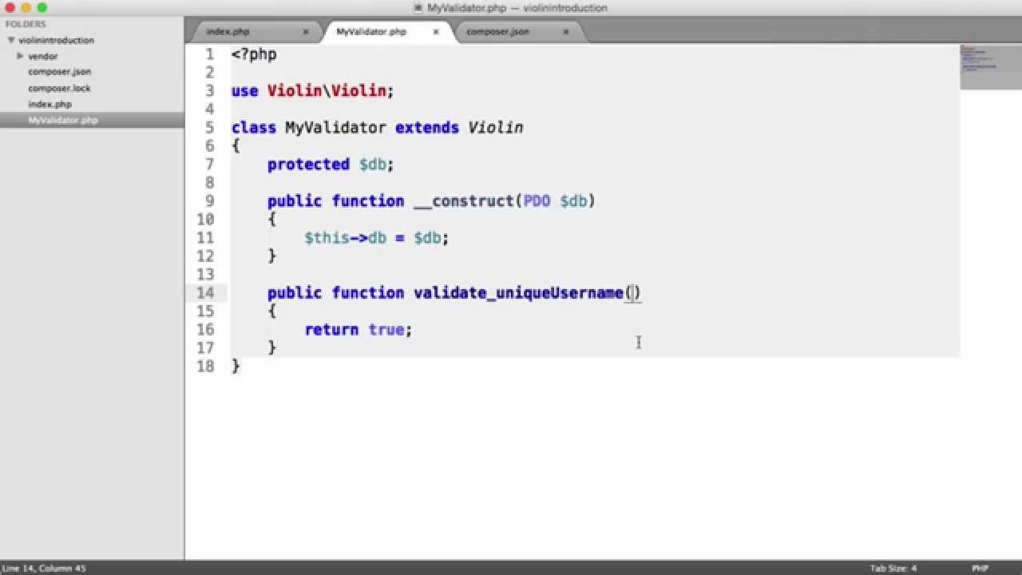Expand the vendor folder
Viewport: 1022px width, 575px height.
[20, 56]
